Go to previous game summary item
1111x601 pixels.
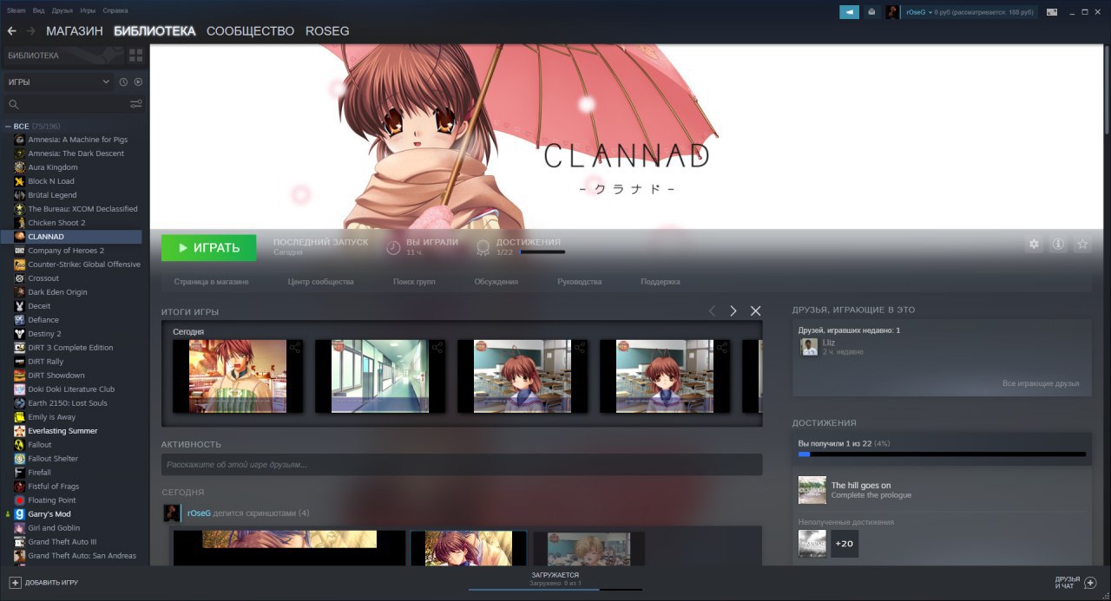pyautogui.click(x=712, y=310)
